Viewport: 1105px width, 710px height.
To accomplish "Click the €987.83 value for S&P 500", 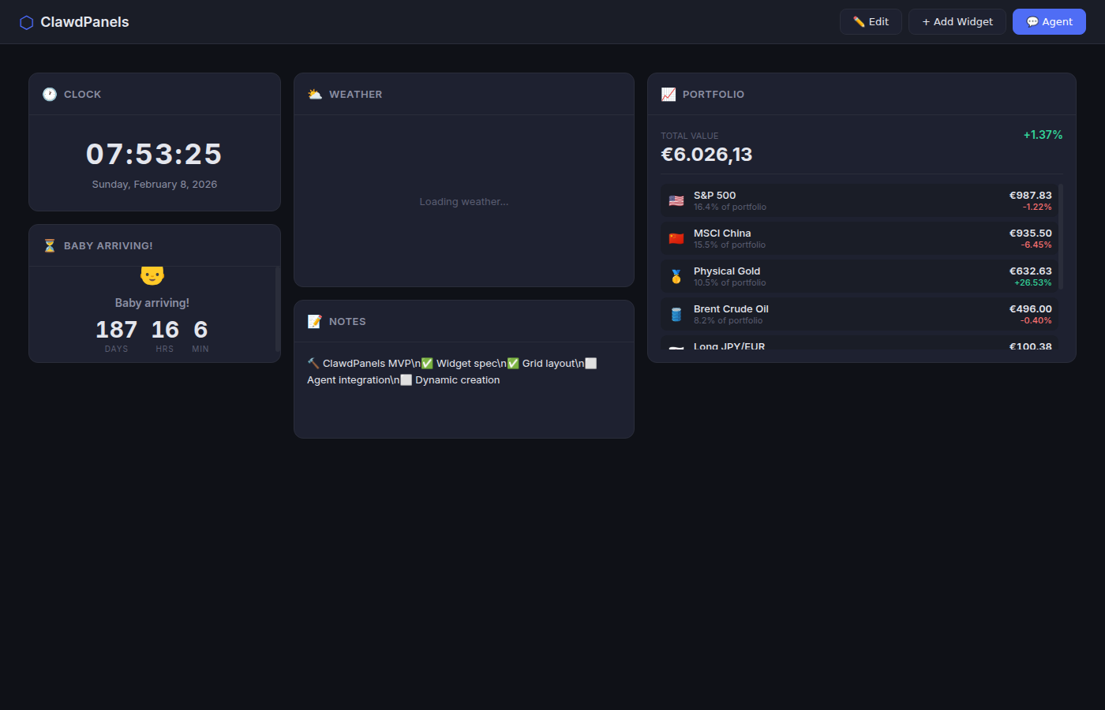I will (1030, 195).
